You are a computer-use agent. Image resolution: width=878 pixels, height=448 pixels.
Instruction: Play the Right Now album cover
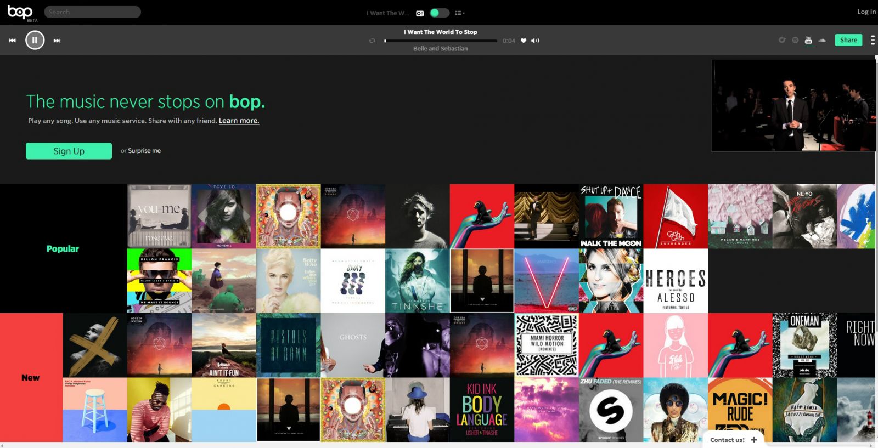(857, 345)
